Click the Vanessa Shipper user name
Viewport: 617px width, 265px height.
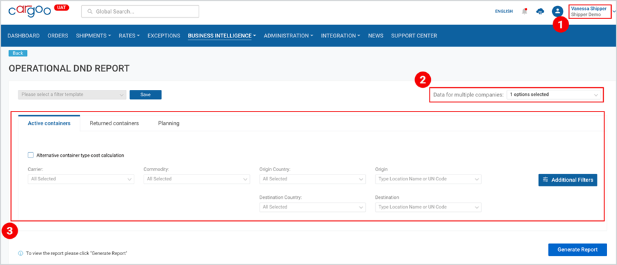[x=589, y=9]
